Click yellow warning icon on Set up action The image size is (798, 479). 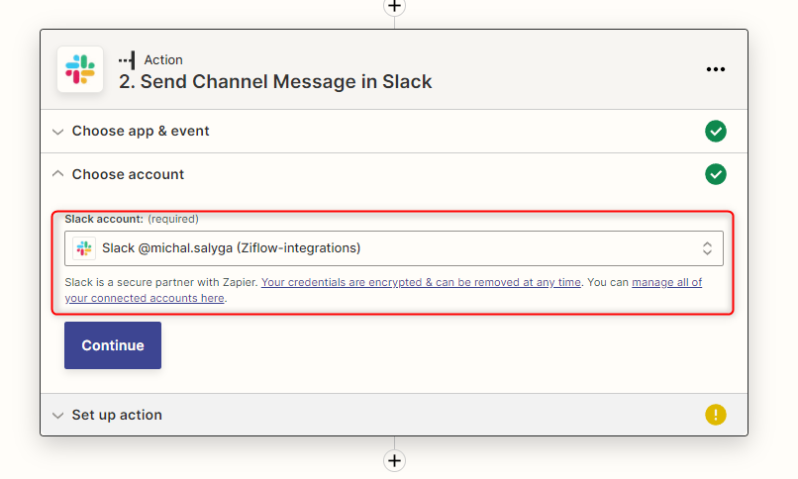(716, 415)
